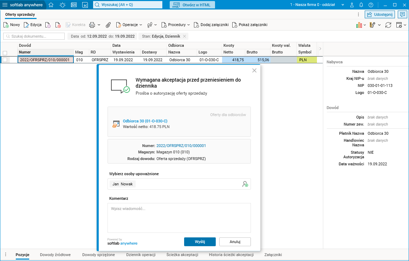Viewport: 409px width, 261px height.
Task: Click Dodaj załączniki toolbar button
Action: 211,25
